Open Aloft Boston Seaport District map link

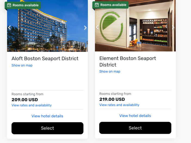[22, 65]
